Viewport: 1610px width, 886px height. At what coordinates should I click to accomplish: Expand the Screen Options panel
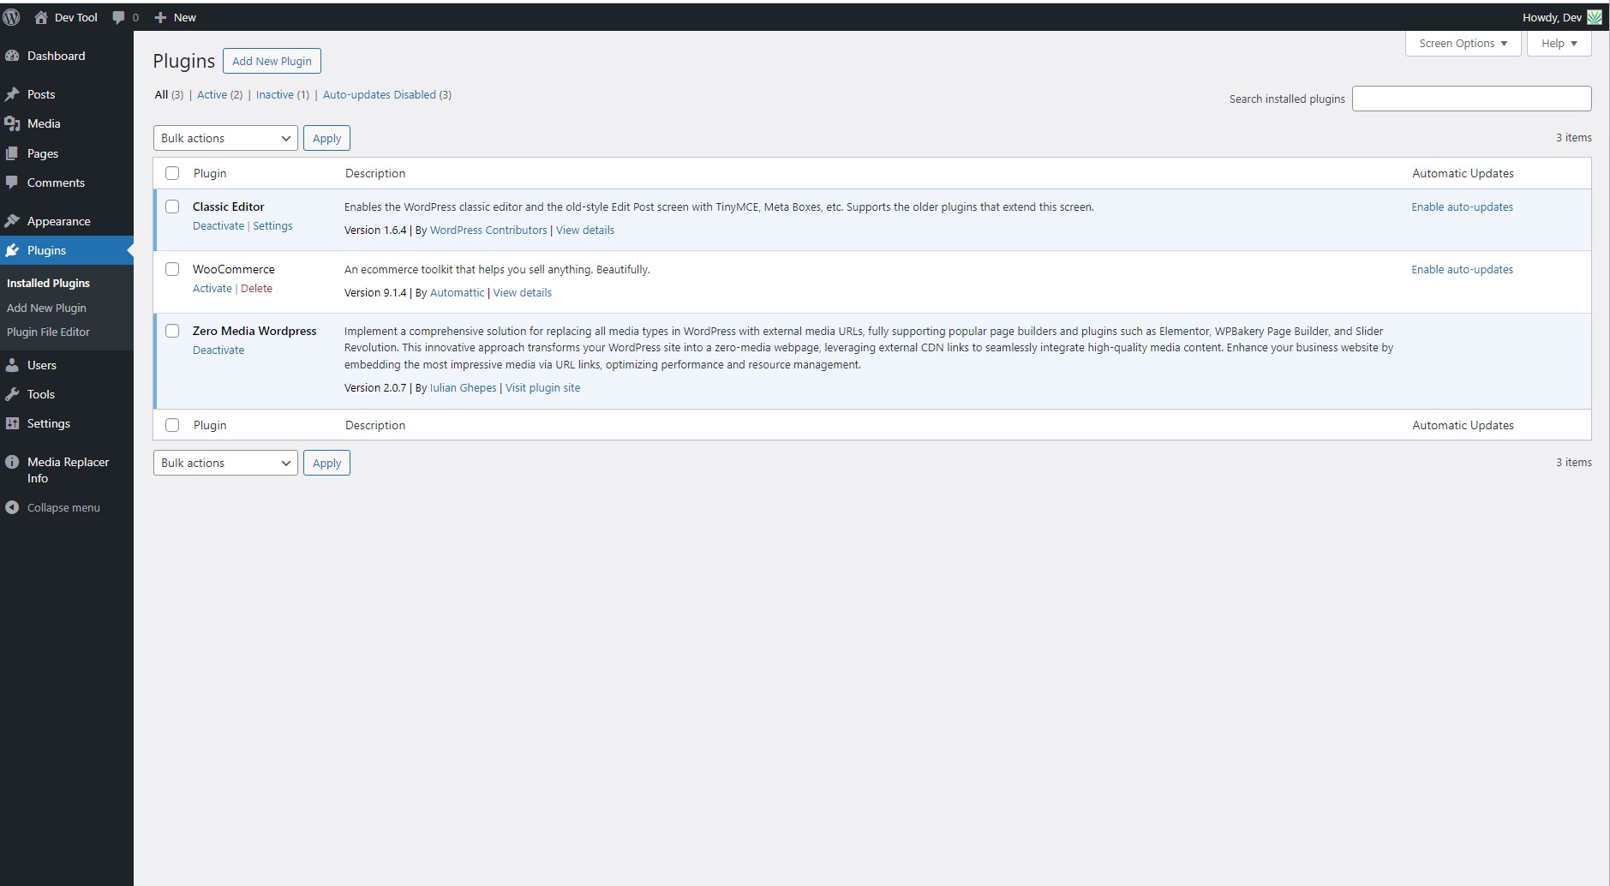[1463, 44]
